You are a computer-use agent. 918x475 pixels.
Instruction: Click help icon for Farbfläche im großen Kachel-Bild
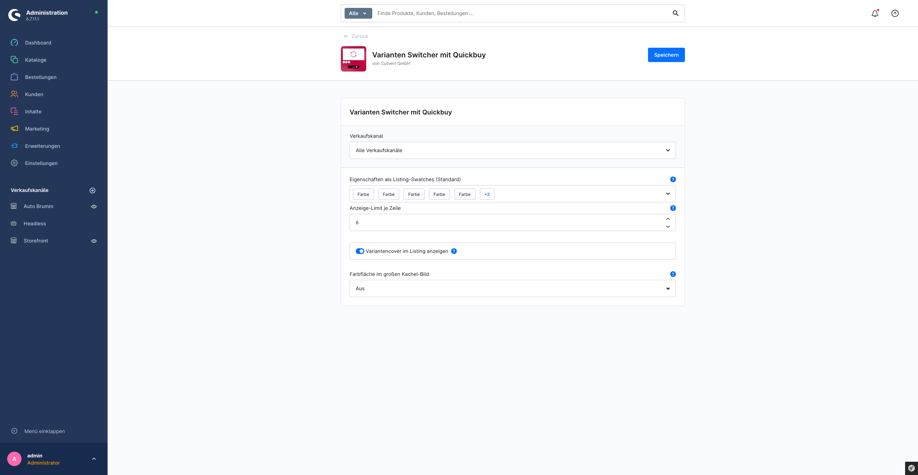click(x=673, y=274)
